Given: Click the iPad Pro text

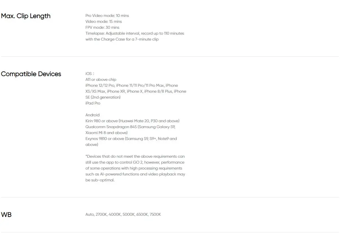Looking at the screenshot, I should [93, 103].
